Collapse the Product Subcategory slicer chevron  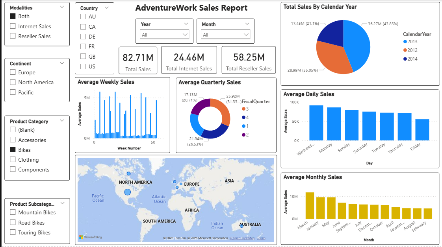tap(62, 203)
